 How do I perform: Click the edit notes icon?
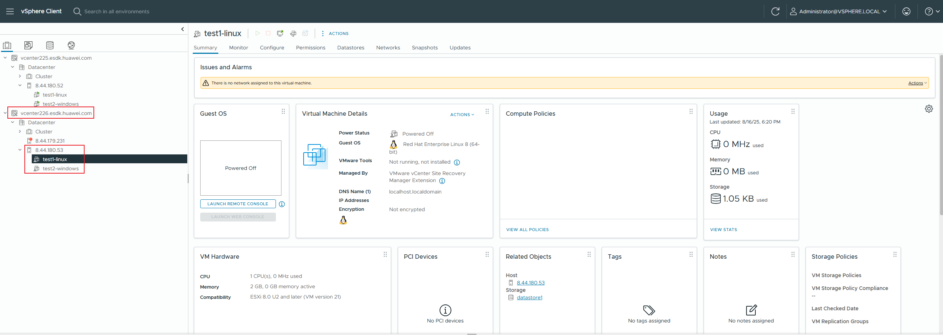pyautogui.click(x=751, y=310)
